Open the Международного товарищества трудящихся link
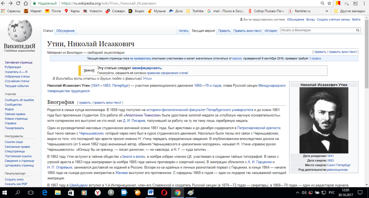 tap(166, 88)
